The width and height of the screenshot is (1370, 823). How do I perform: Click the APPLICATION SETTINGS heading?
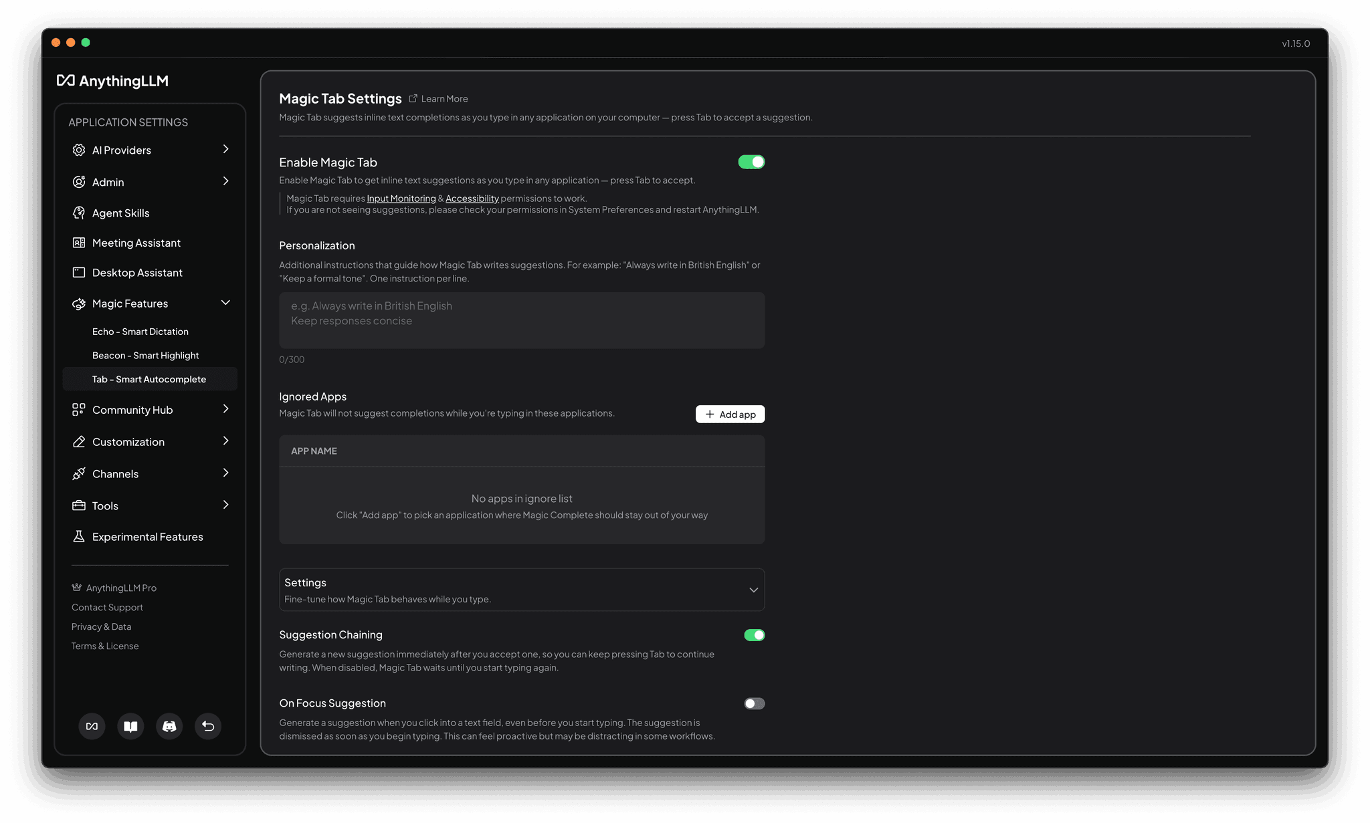coord(128,122)
